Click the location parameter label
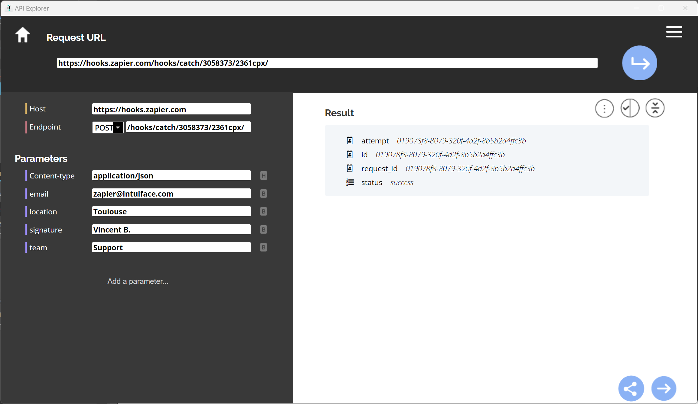The height and width of the screenshot is (404, 698). pos(43,212)
